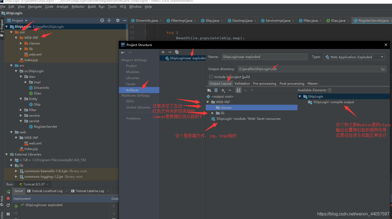The height and width of the screenshot is (219, 392).
Task: Open the Analyze menu
Action: (62, 7)
